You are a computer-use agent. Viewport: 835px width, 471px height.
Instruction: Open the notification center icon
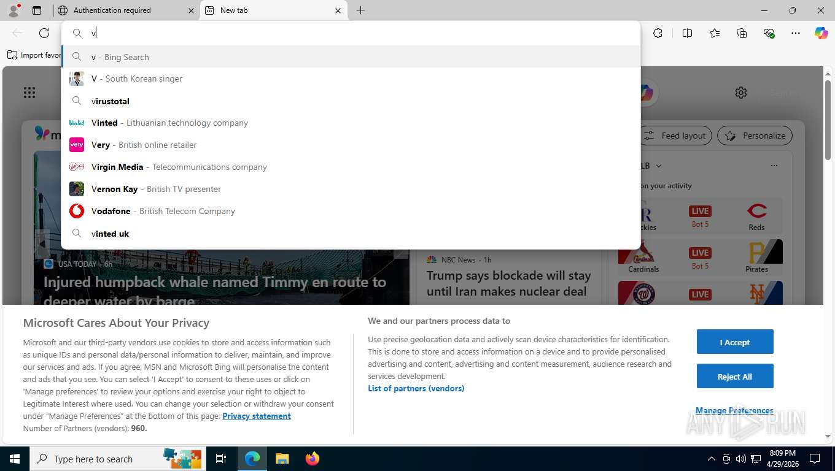(815, 459)
